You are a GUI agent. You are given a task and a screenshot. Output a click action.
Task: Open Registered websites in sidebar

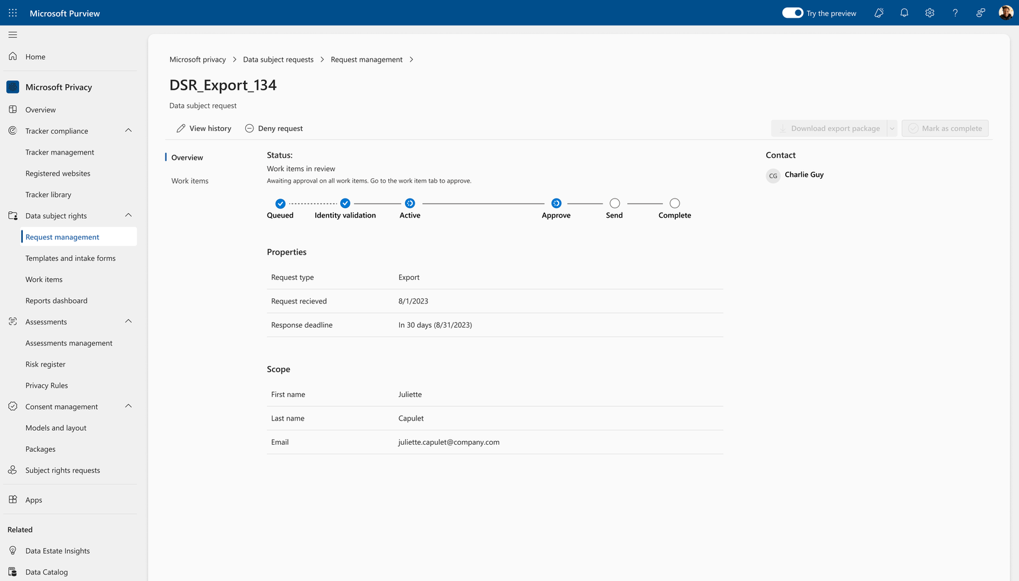[x=58, y=173]
